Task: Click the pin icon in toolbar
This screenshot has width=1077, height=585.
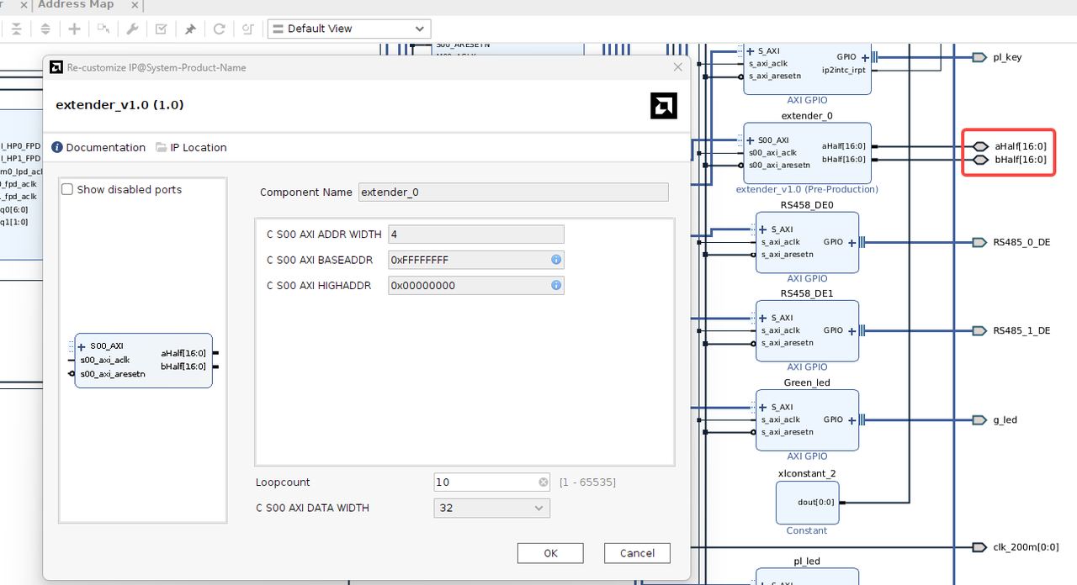Action: tap(190, 29)
